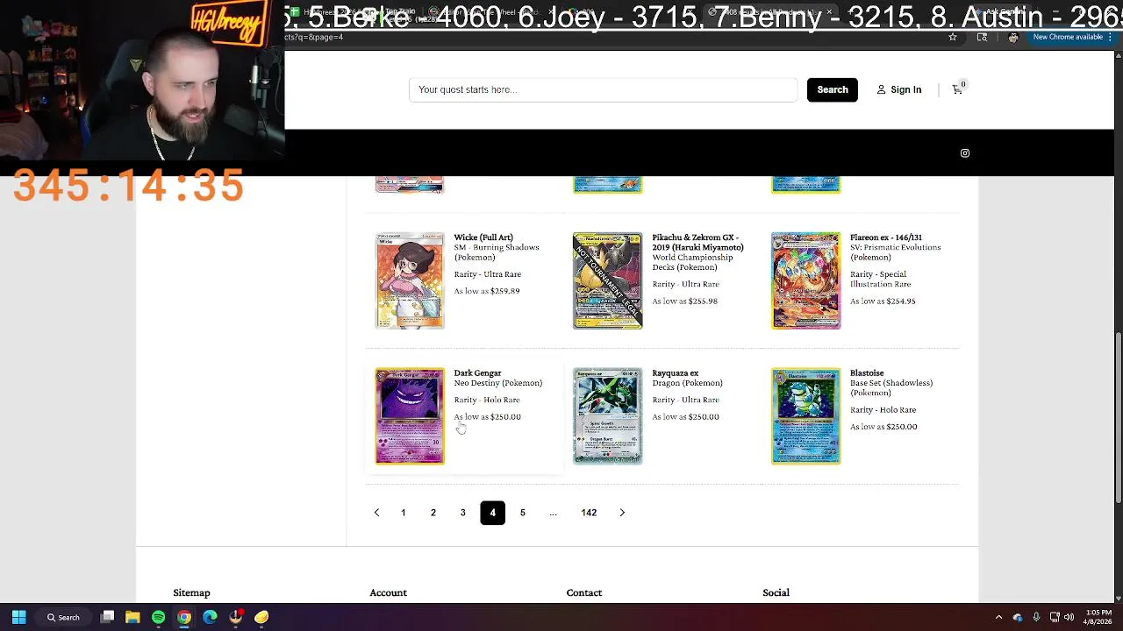
Task: Go to page 3 in pagination
Action: [463, 513]
